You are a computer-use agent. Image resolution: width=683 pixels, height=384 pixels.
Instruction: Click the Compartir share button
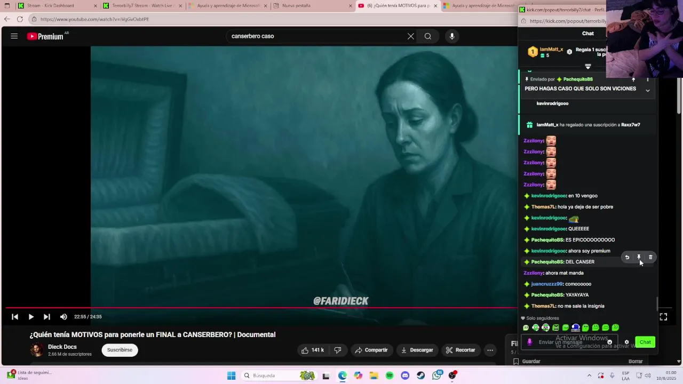point(371,350)
